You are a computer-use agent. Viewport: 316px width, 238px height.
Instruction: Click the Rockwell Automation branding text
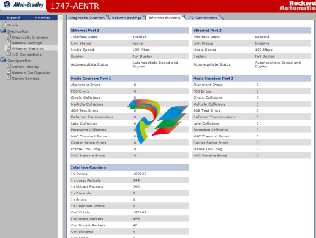[298, 6]
